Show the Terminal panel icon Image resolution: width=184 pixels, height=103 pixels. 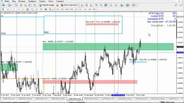pyautogui.click(x=30, y=5)
